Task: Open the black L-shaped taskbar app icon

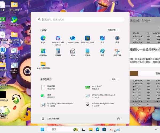Action: pyautogui.click(x=83, y=130)
